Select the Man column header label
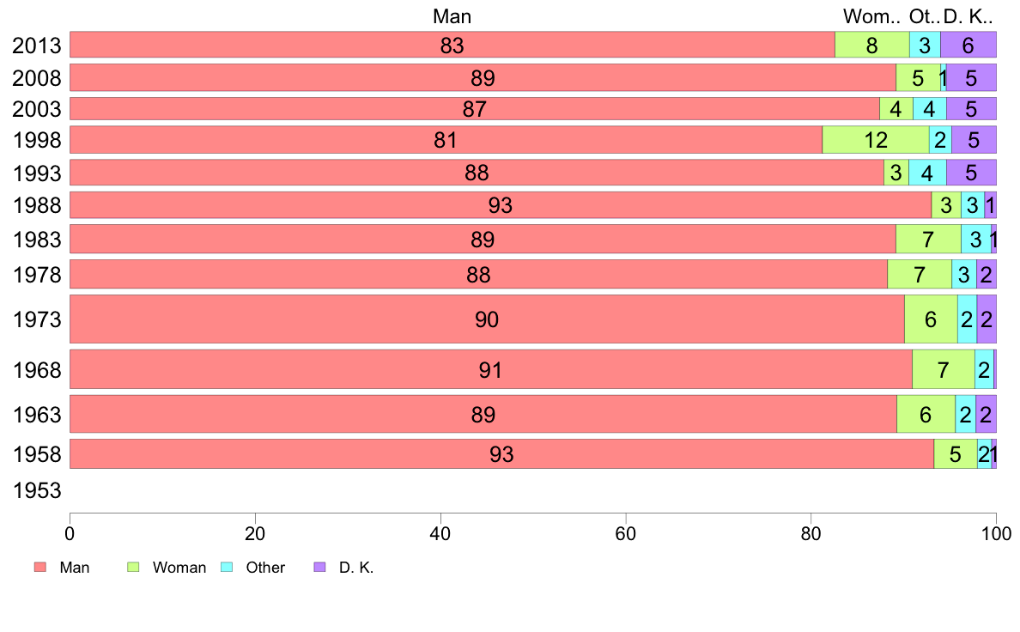This screenshot has width=1020, height=632. tap(452, 16)
